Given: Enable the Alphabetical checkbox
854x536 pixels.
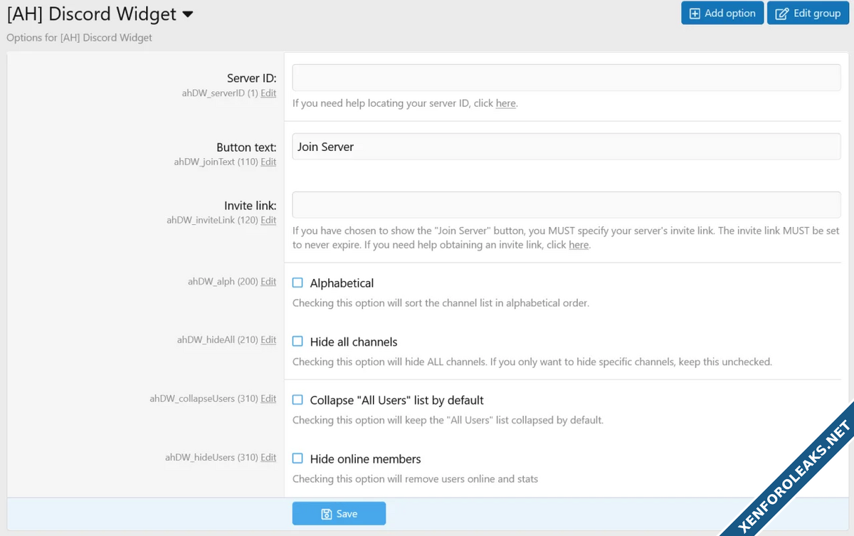Looking at the screenshot, I should pos(297,283).
